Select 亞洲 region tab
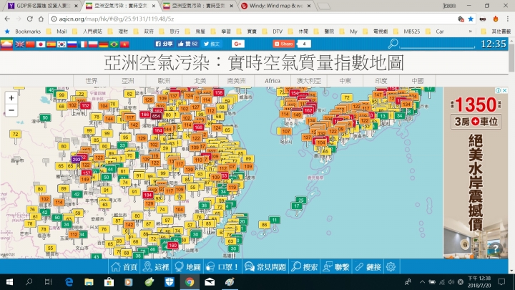Image resolution: width=515 pixels, height=290 pixels. pos(127,80)
